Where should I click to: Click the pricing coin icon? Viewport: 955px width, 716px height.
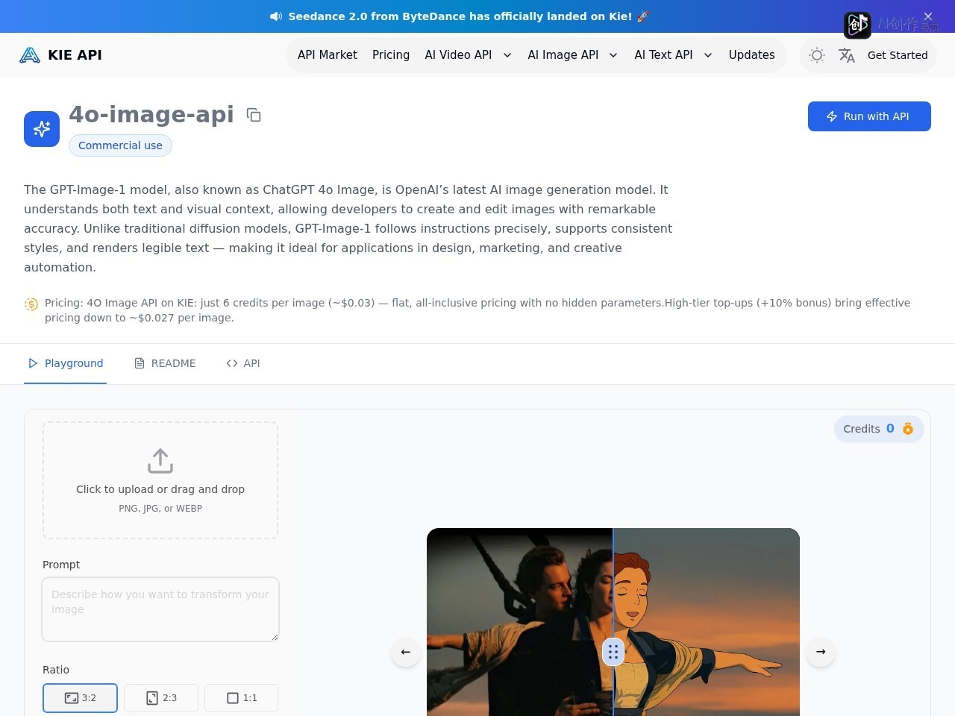click(x=31, y=304)
